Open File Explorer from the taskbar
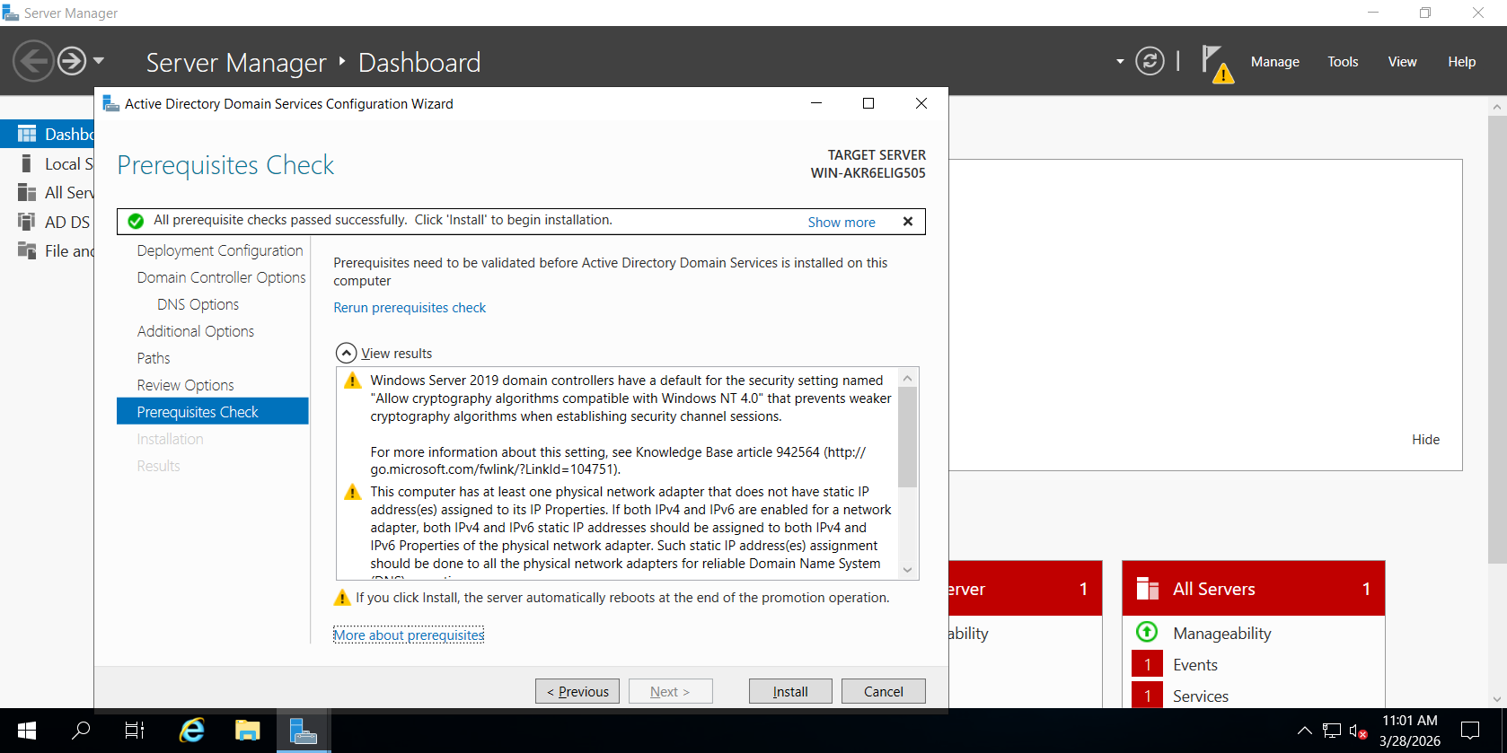The width and height of the screenshot is (1507, 753). click(x=247, y=731)
